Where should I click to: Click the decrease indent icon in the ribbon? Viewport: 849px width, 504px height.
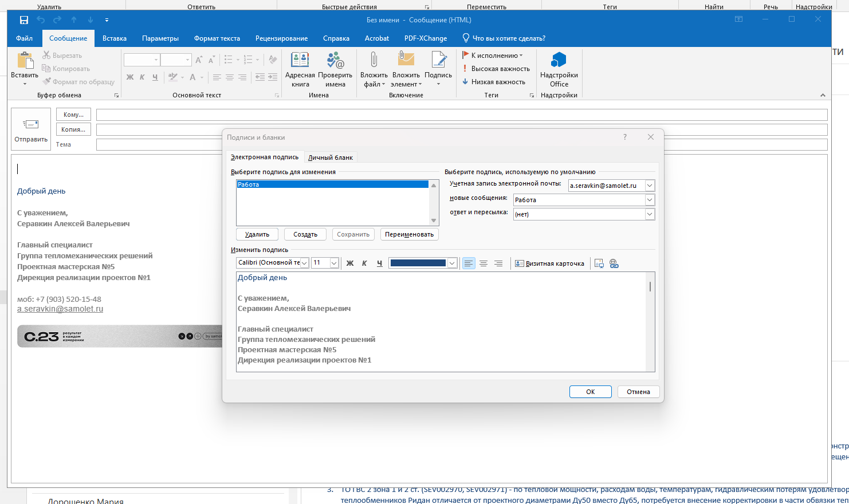point(260,77)
